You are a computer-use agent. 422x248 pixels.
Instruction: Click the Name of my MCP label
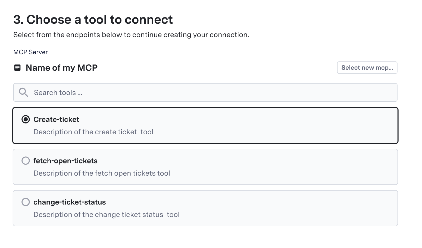coord(62,68)
